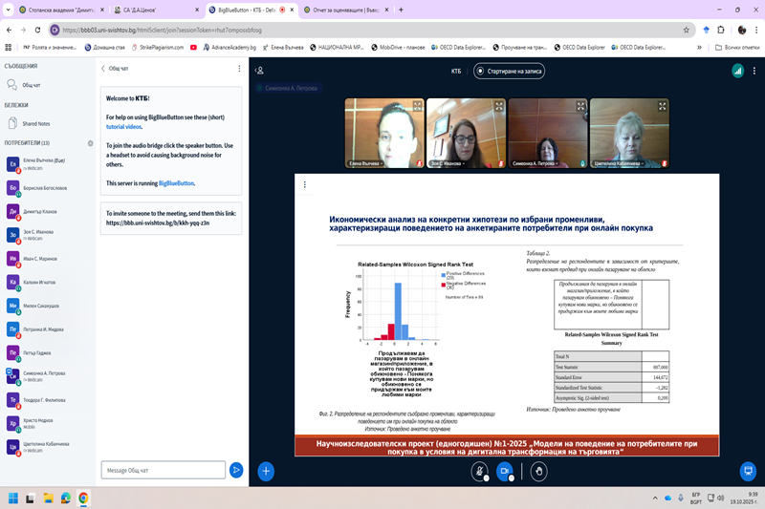Click the send message arrow button

click(x=236, y=470)
